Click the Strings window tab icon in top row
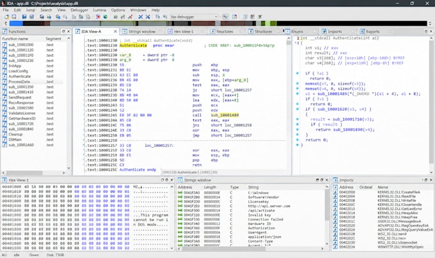Viewport: 435px width, 258px height. pyautogui.click(x=125, y=31)
